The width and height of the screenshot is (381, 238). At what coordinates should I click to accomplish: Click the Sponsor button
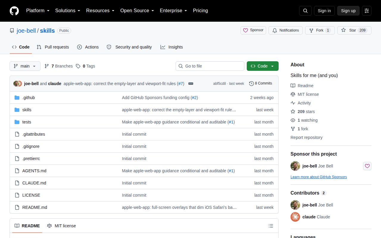pos(253,30)
